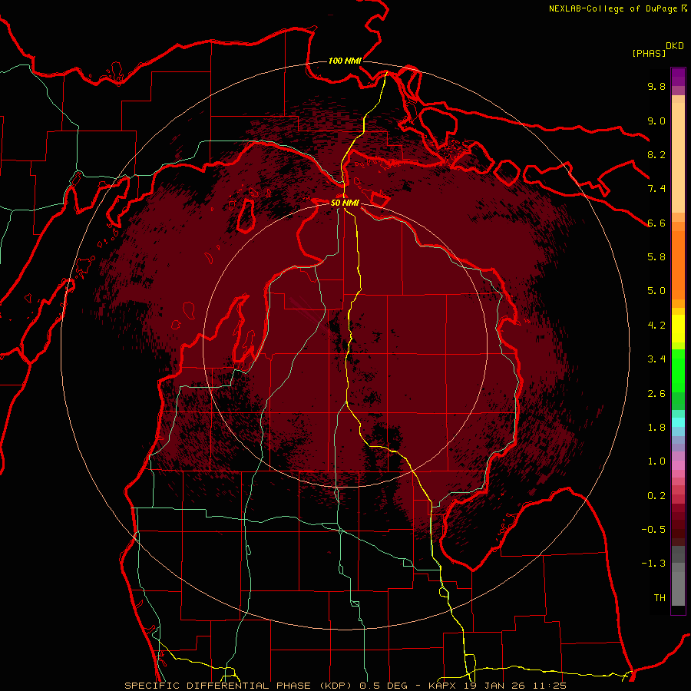This screenshot has height=691, width=691.
Task: Click the 5.8 color scale value
Action: coord(656,257)
